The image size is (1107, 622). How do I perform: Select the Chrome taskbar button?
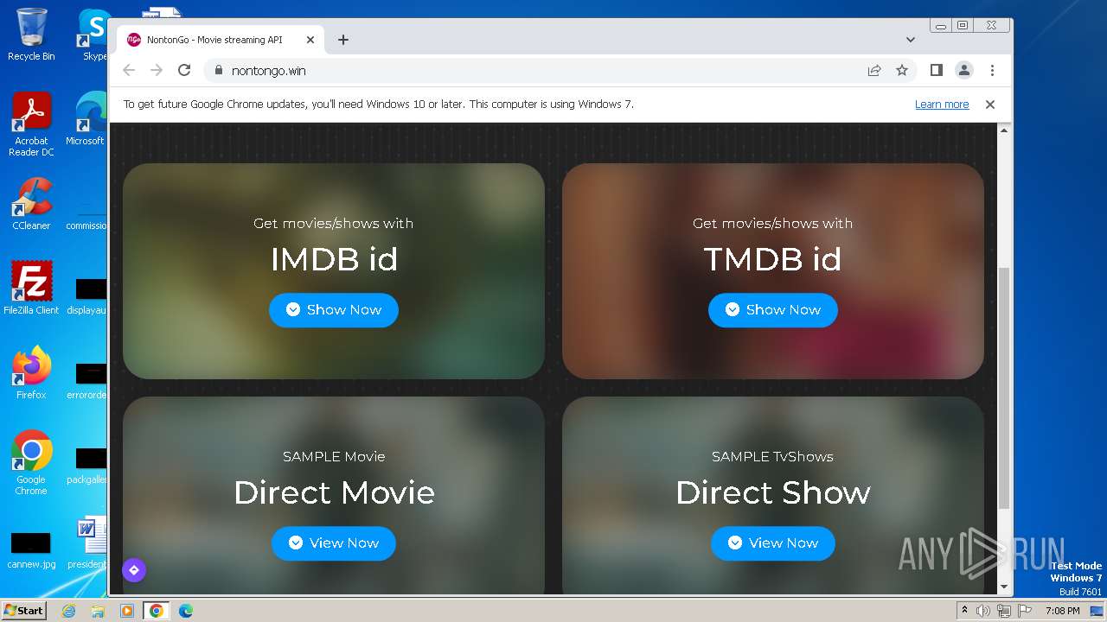tap(157, 611)
